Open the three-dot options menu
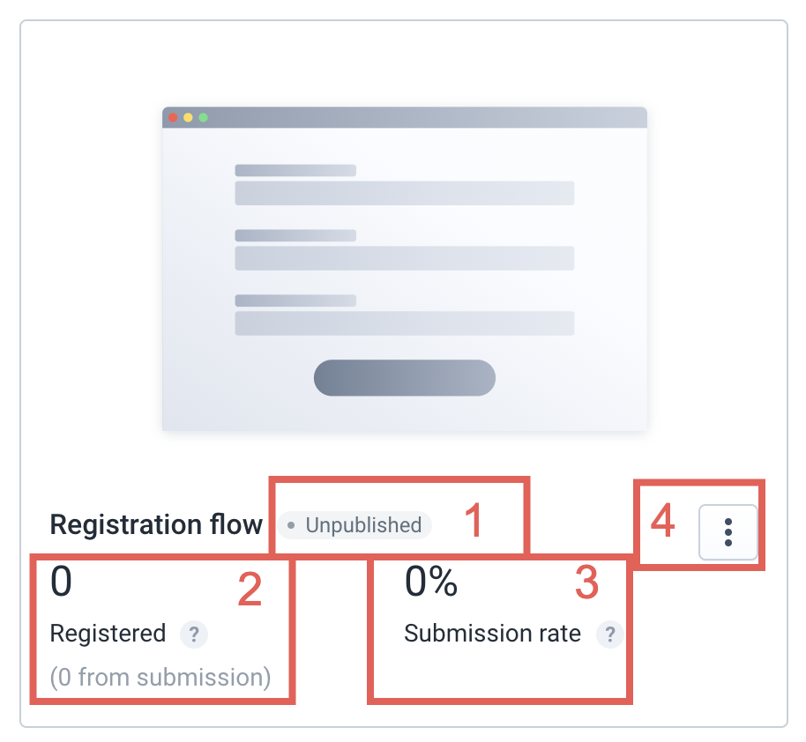The height and width of the screenshot is (742, 806). pyautogui.click(x=728, y=532)
